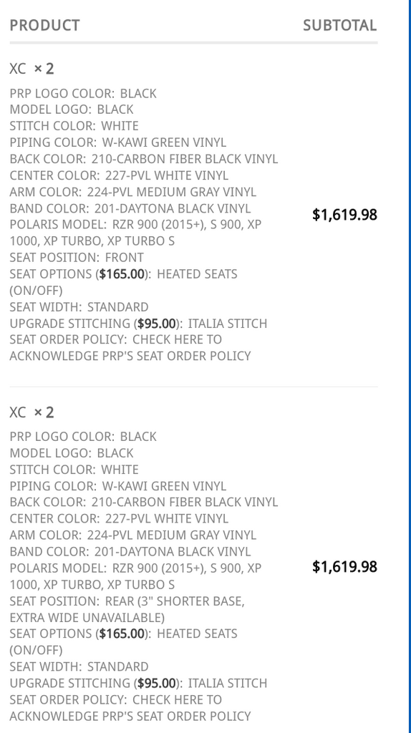Click the blue vertical scrollbar edge
Screen dimensions: 411x733
click(409, 366)
